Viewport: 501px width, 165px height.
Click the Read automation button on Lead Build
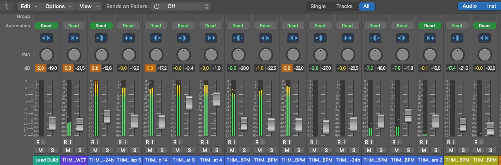[46, 26]
